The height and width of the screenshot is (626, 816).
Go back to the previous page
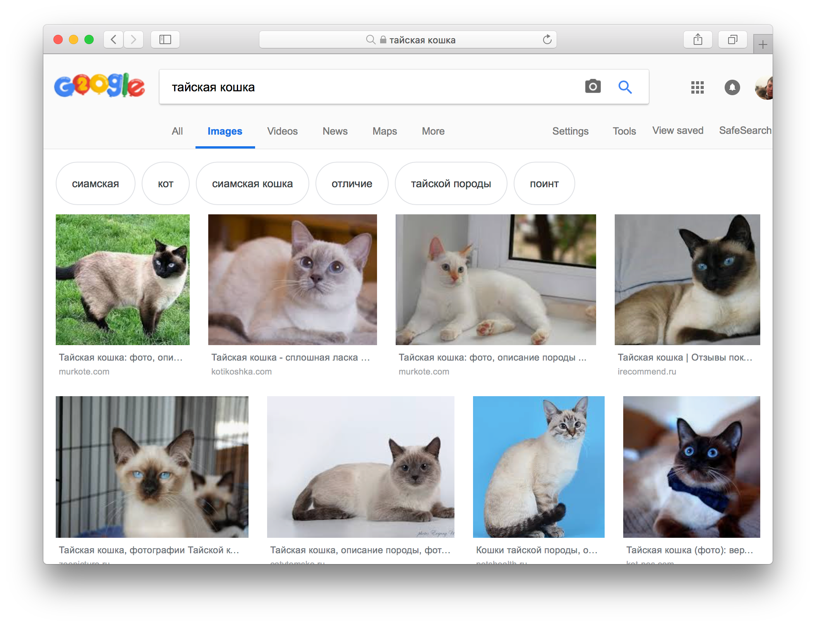click(113, 39)
